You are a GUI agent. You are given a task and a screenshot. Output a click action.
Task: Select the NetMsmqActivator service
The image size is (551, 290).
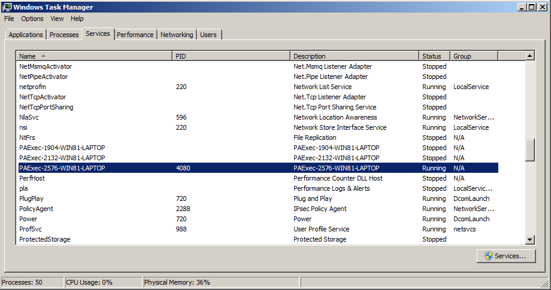[46, 66]
